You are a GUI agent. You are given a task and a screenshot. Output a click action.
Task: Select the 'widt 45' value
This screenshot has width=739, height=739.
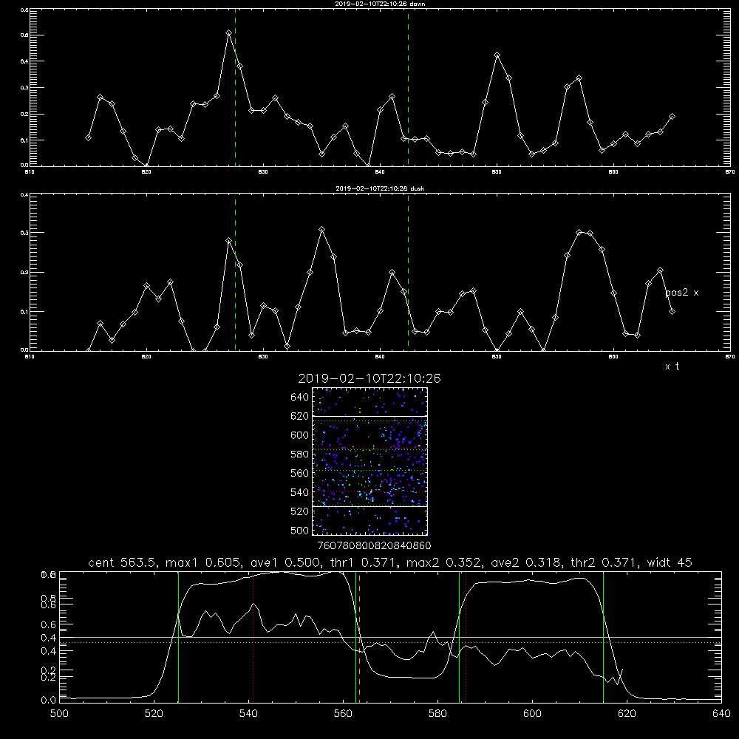coord(670,562)
